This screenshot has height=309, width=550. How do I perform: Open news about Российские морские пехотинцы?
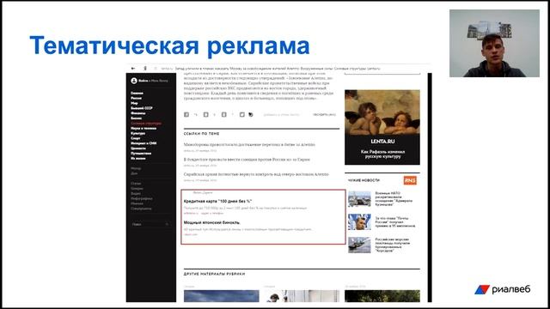(x=392, y=245)
